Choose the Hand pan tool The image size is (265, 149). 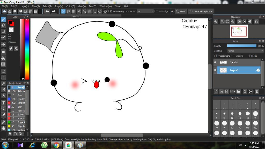tap(3, 128)
